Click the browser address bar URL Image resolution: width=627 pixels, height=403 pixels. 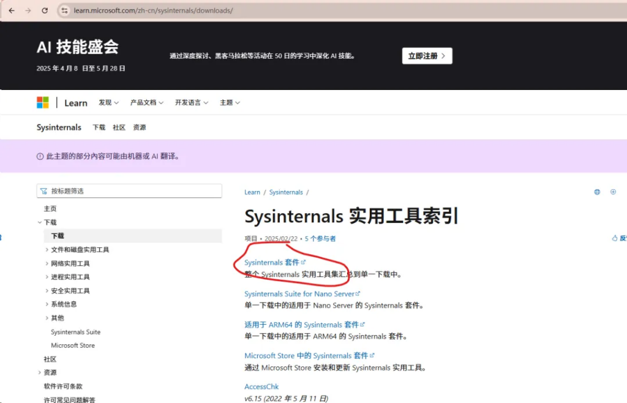[153, 11]
